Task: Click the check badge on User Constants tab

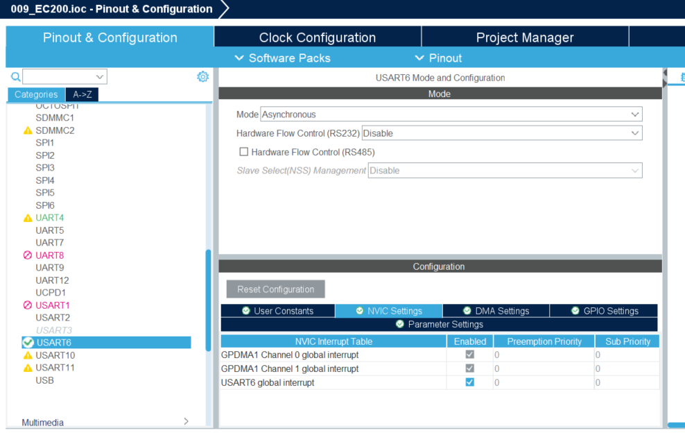Action: pos(246,311)
